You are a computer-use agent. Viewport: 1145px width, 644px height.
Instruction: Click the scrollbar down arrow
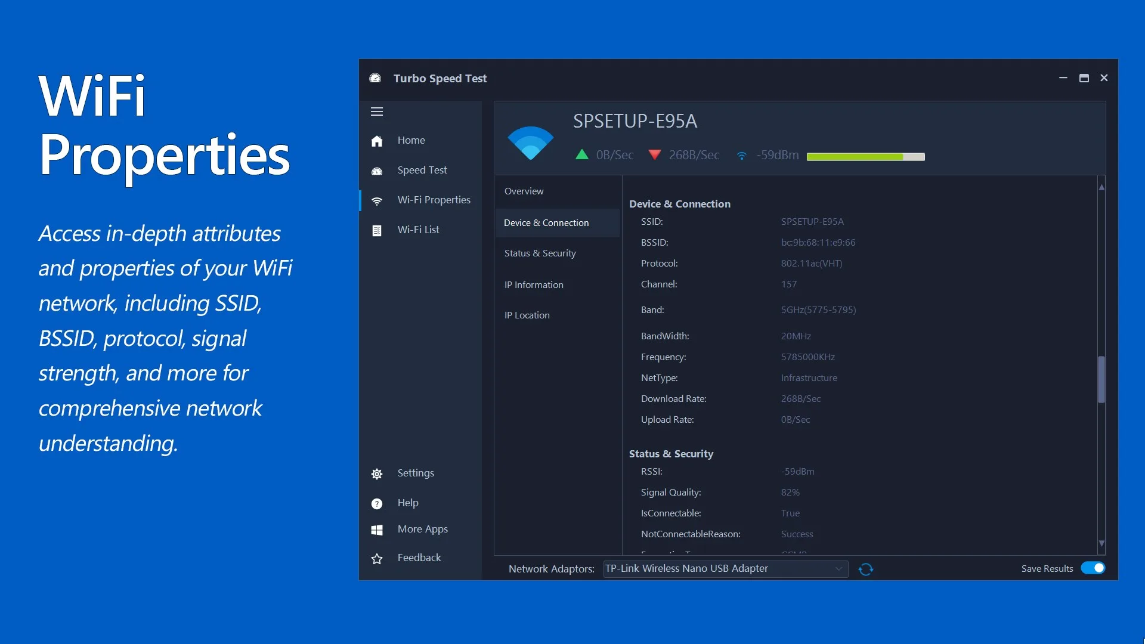tap(1101, 543)
